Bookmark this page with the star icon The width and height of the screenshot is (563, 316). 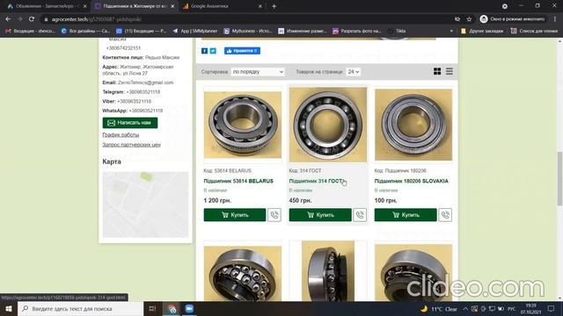(x=469, y=19)
